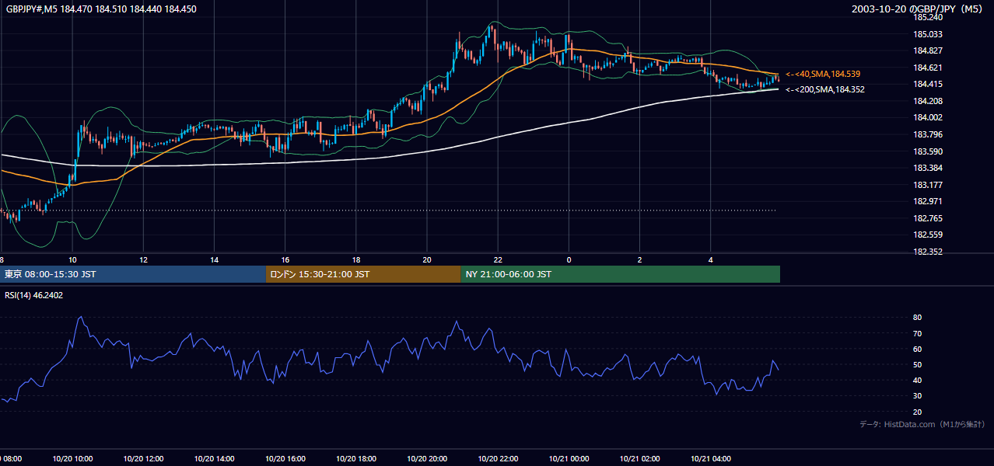Viewport: 994px width, 466px height.
Task: Click the 183.384 price axis label
Action: tap(928, 168)
